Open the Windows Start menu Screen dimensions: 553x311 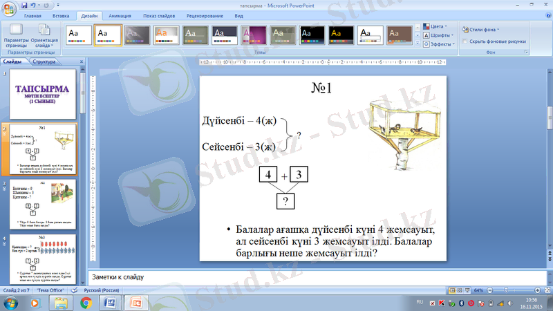coord(10,303)
